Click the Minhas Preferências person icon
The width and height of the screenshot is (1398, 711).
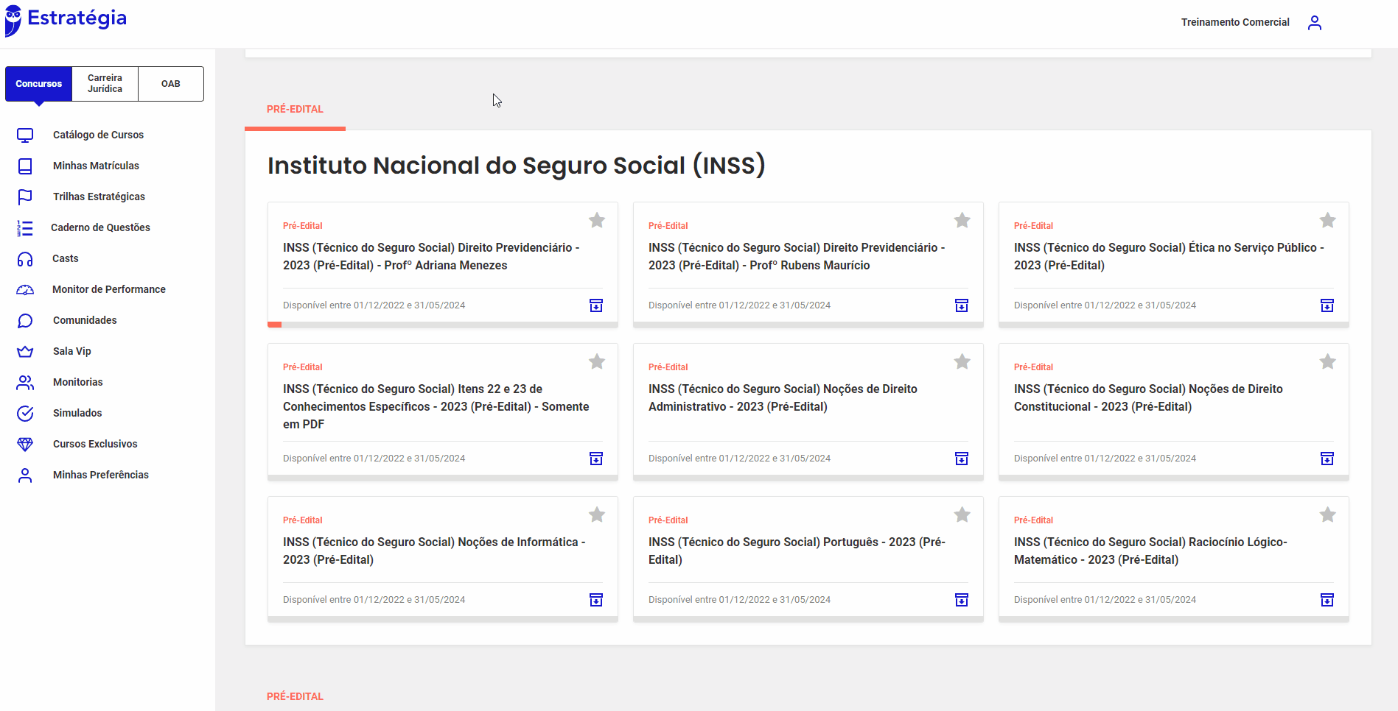tap(25, 475)
